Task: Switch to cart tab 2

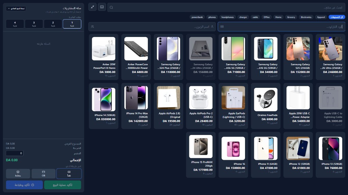Action: (53, 24)
